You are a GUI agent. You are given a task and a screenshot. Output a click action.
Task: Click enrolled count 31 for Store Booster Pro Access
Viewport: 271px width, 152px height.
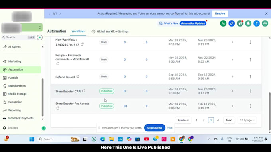pos(126,106)
